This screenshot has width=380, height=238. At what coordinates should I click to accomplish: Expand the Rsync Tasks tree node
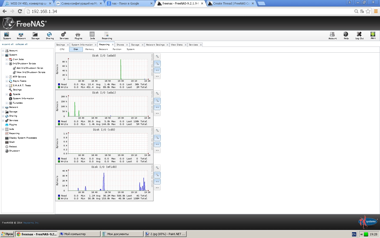(x=7, y=81)
